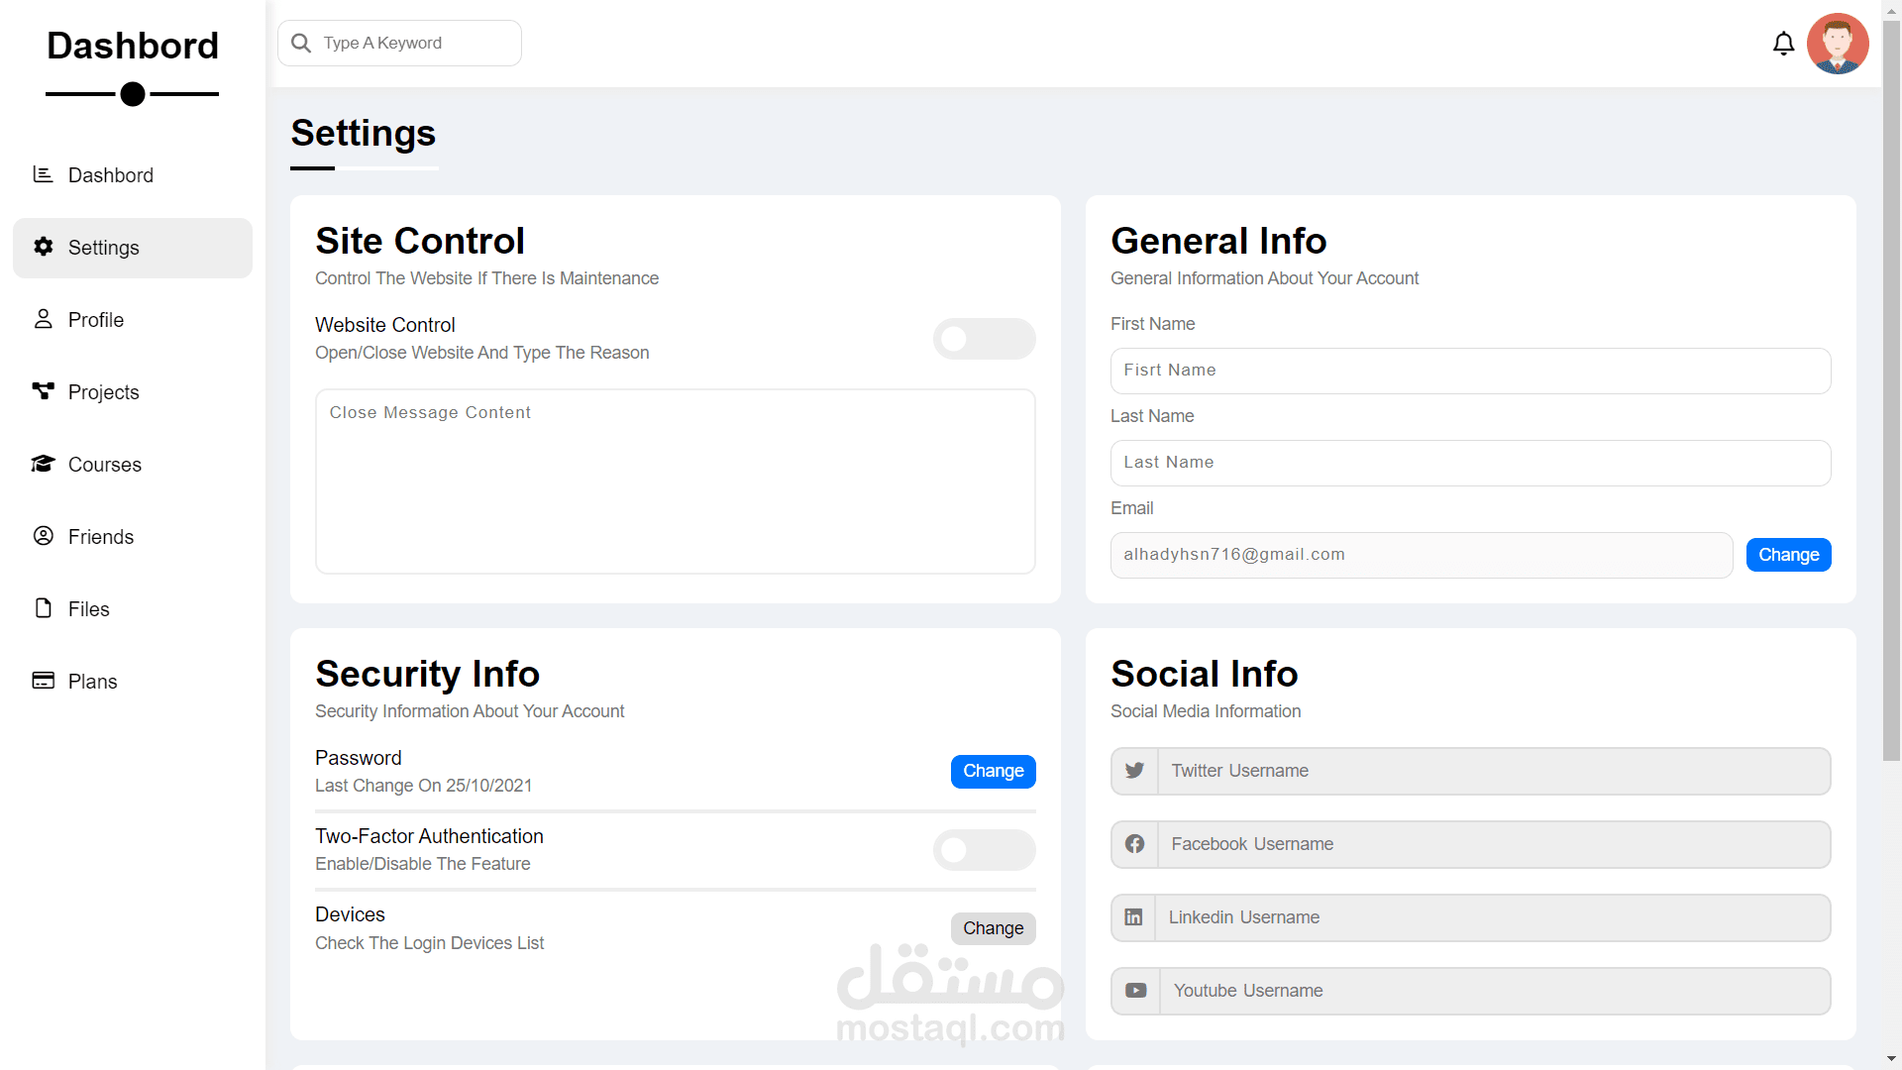Click the Change button beside the Email field

(x=1788, y=555)
